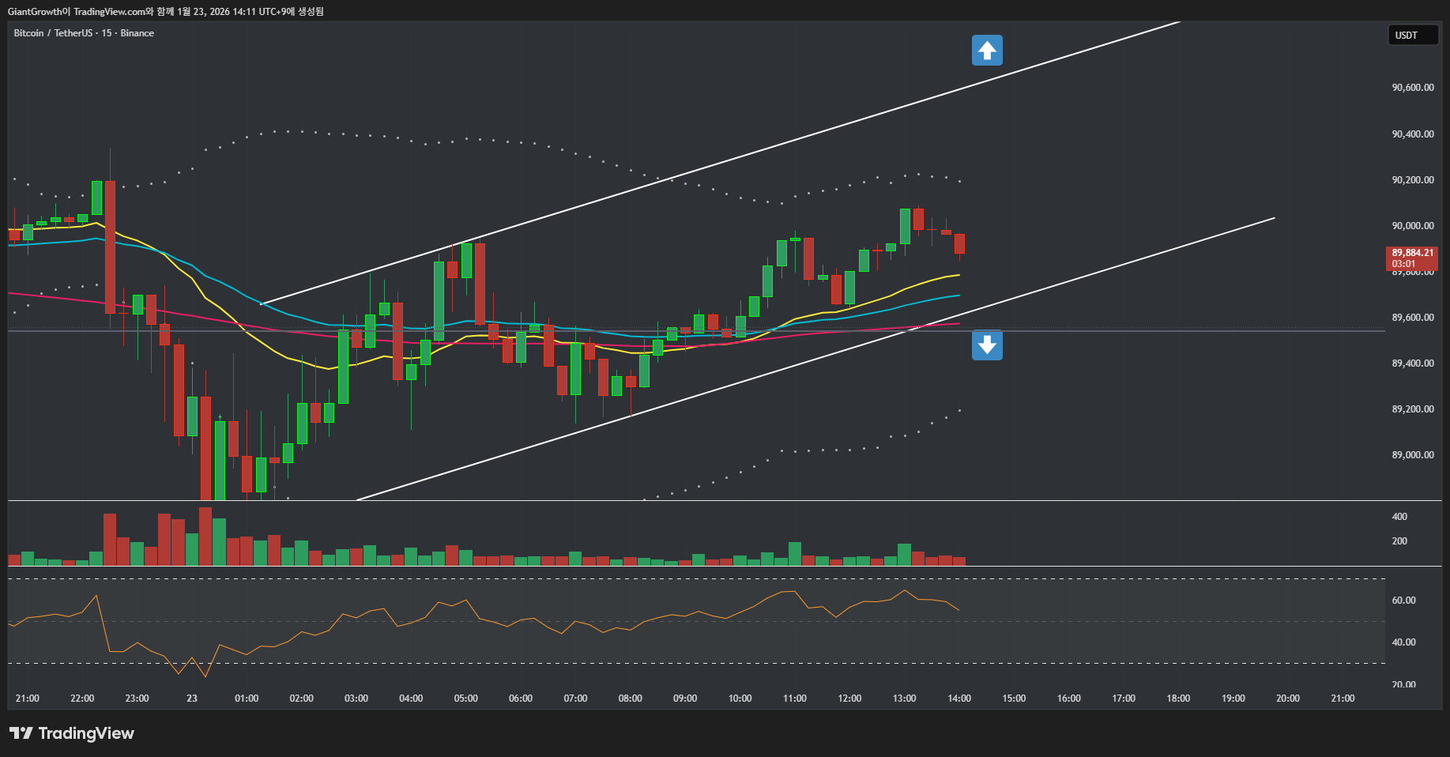Select the RSI 60.00 scale label
This screenshot has width=1450, height=757.
(1404, 601)
